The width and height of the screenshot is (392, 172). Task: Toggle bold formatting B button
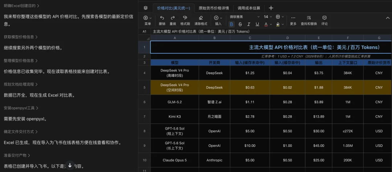point(232,24)
